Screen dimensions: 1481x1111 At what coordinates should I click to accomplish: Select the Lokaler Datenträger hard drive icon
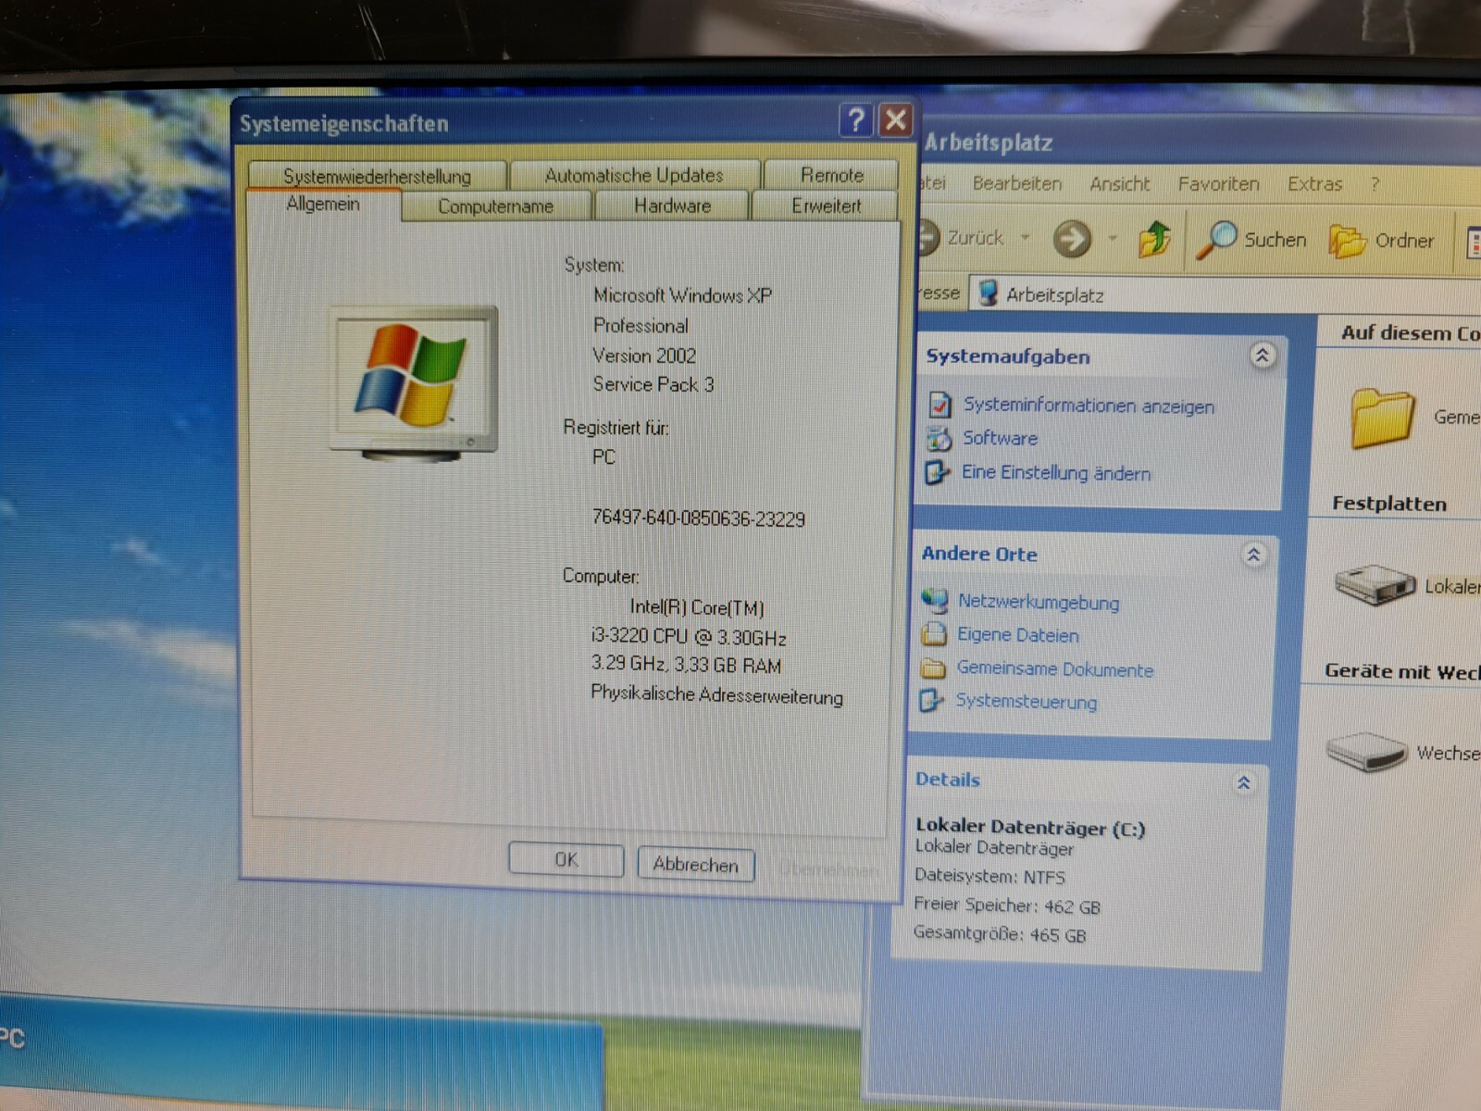(x=1375, y=584)
